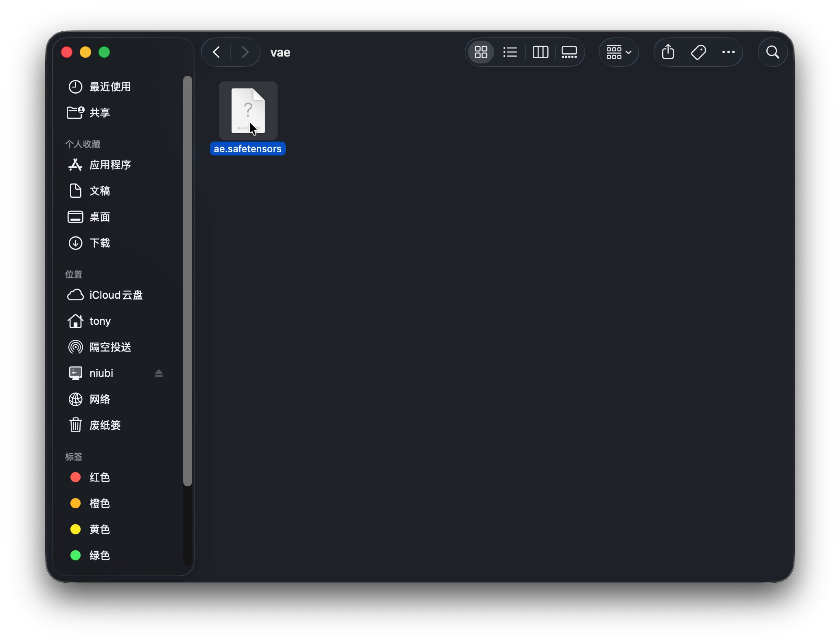Viewport: 840px width, 643px height.
Task: Eject the niubi volume
Action: coord(159,373)
